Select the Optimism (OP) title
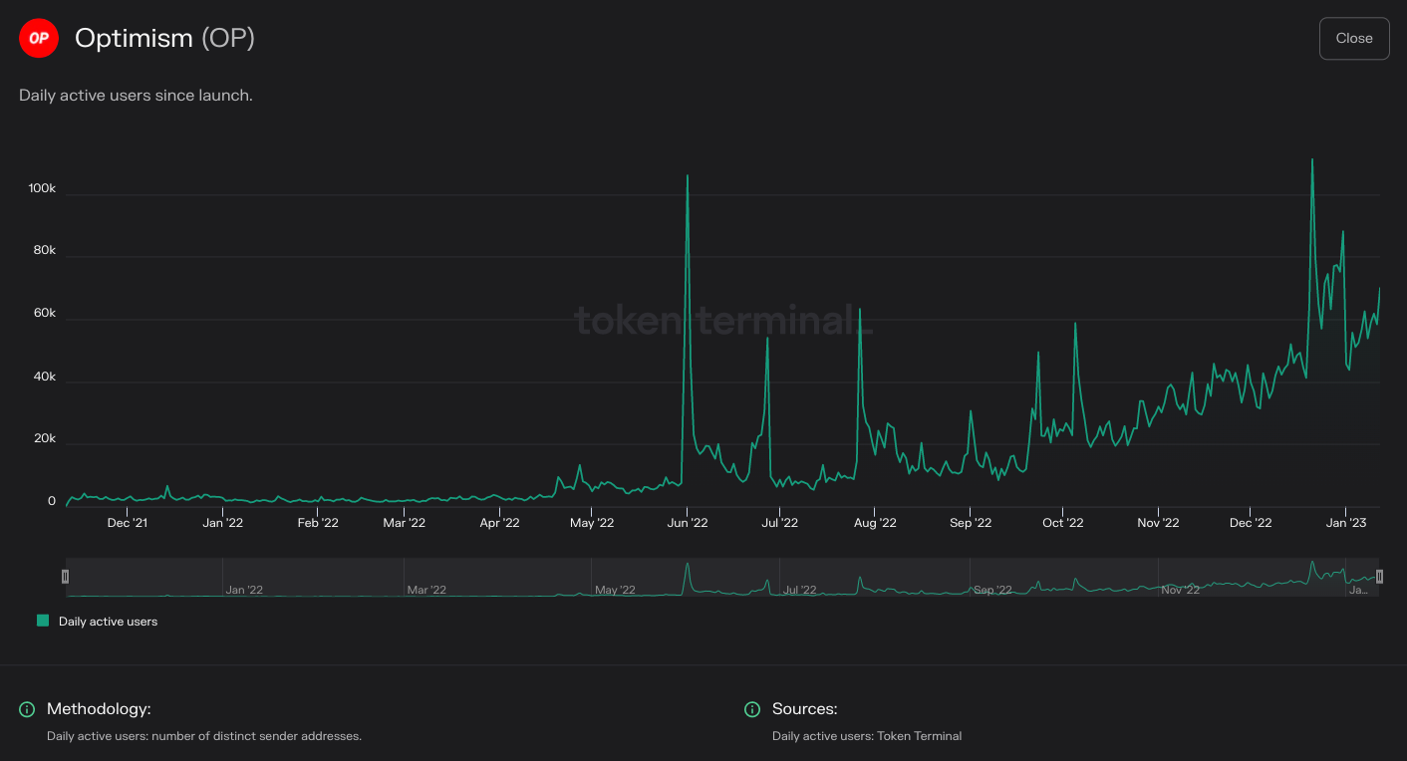 pyautogui.click(x=164, y=38)
